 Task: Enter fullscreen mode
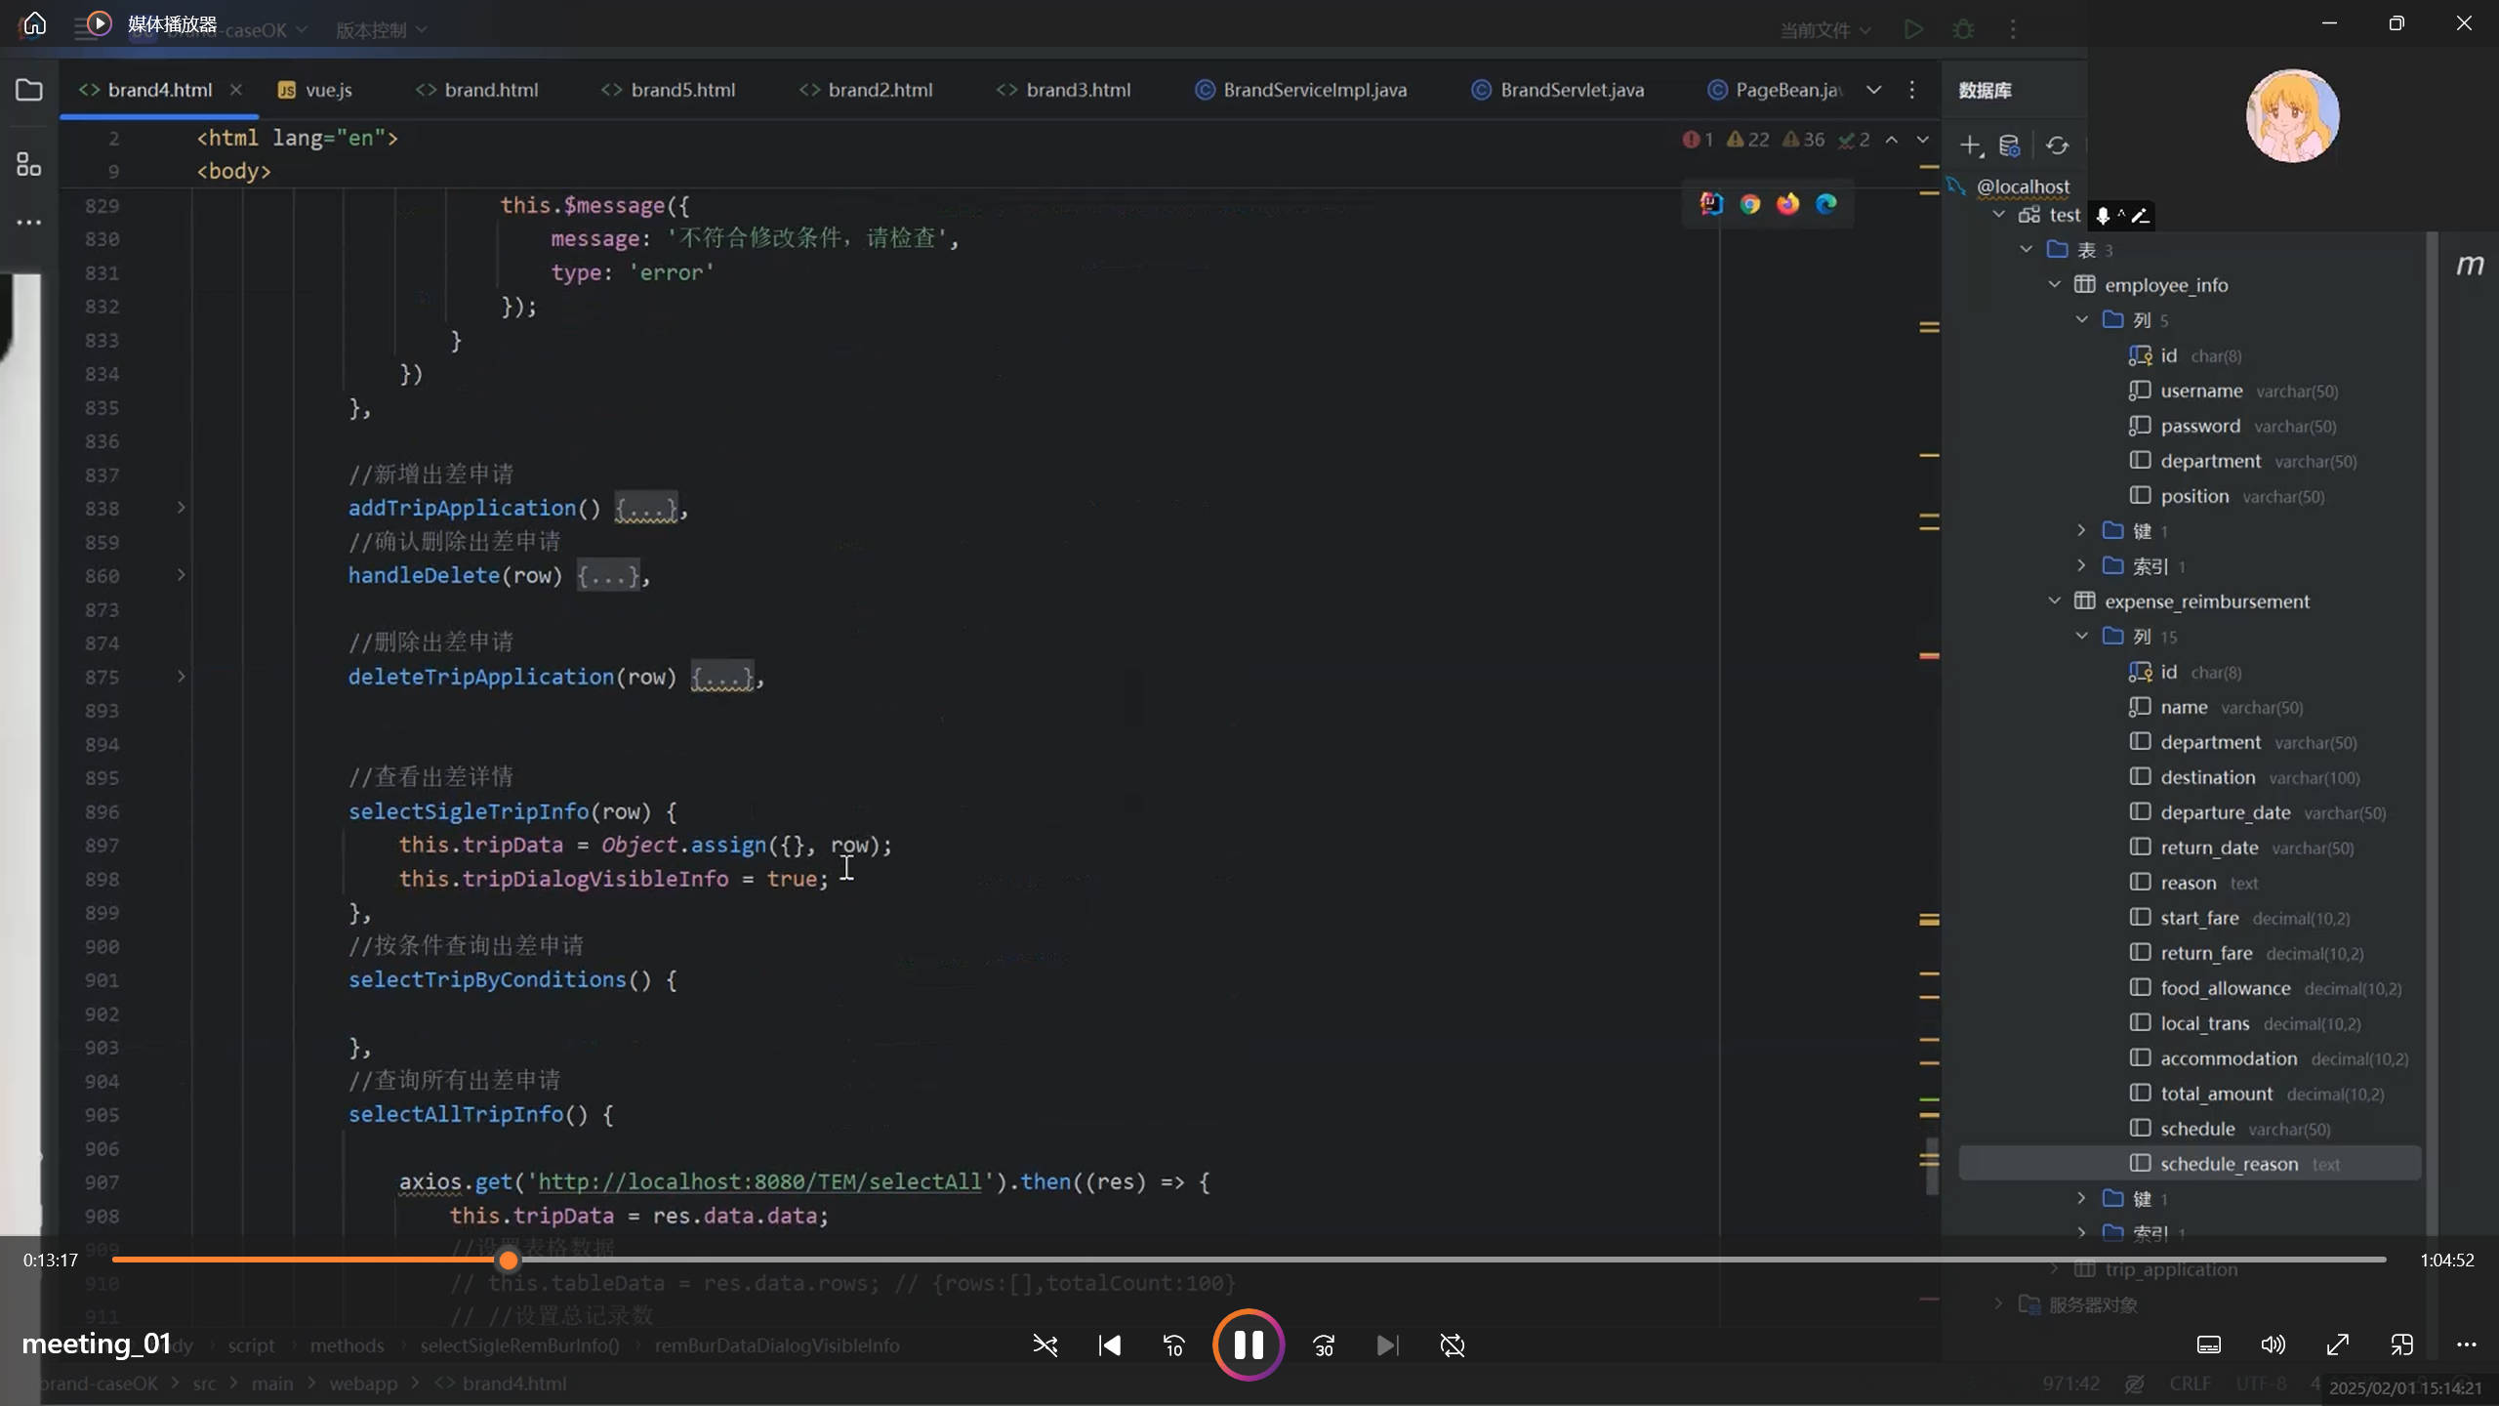click(x=2338, y=1344)
